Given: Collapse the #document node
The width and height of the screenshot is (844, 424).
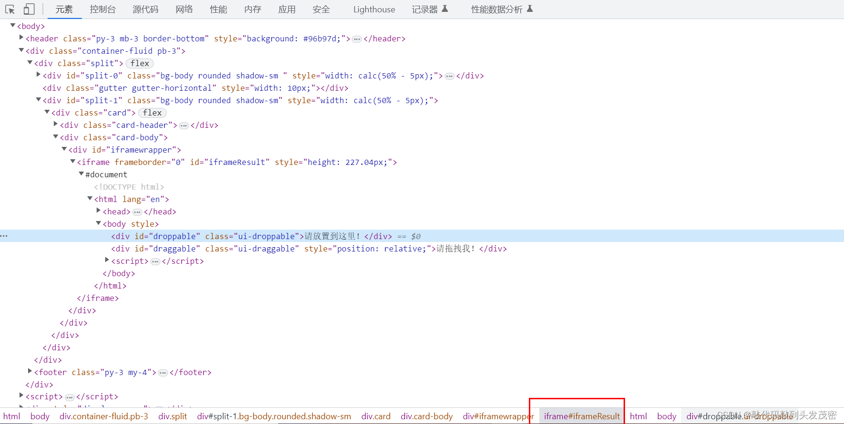Looking at the screenshot, I should (81, 173).
